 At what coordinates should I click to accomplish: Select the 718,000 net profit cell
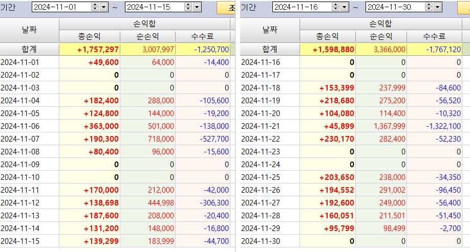(147, 139)
